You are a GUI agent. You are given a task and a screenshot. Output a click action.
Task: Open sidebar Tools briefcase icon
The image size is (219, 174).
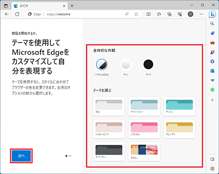click(212, 43)
